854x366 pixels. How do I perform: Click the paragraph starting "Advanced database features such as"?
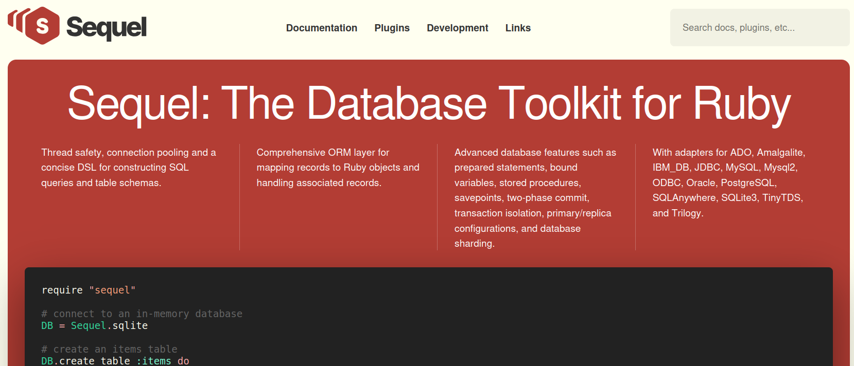click(536, 198)
